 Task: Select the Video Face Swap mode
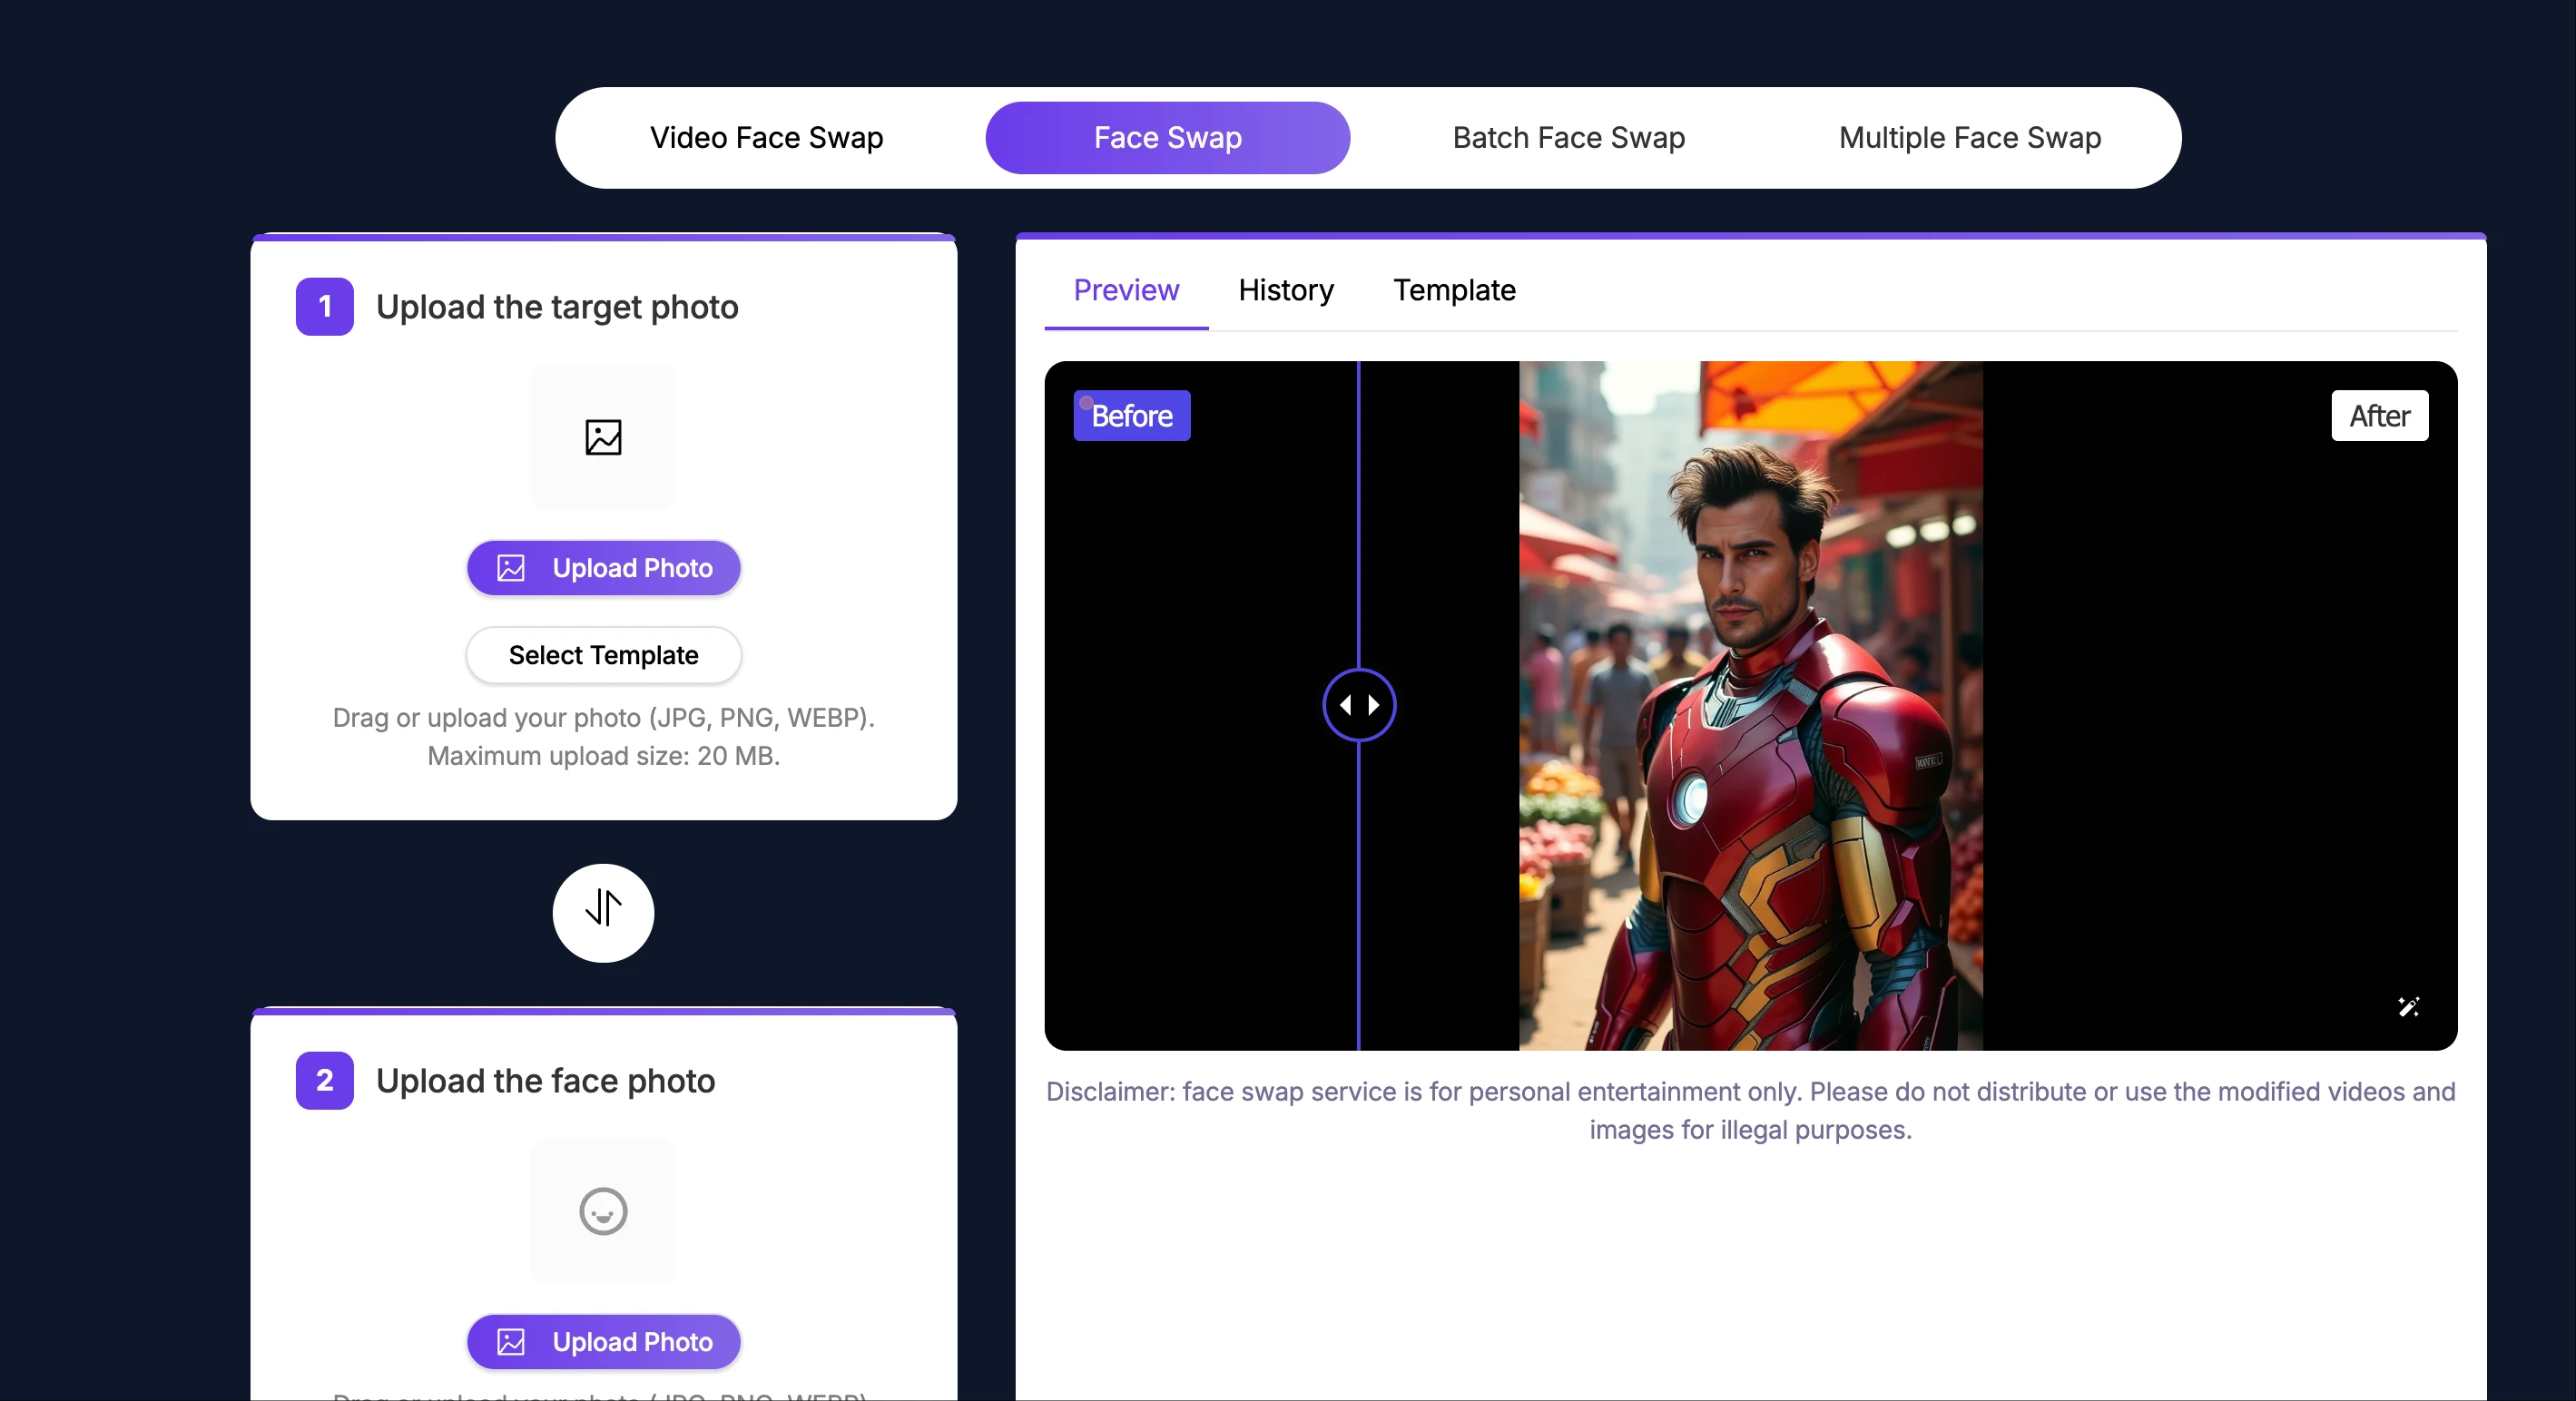pos(766,137)
